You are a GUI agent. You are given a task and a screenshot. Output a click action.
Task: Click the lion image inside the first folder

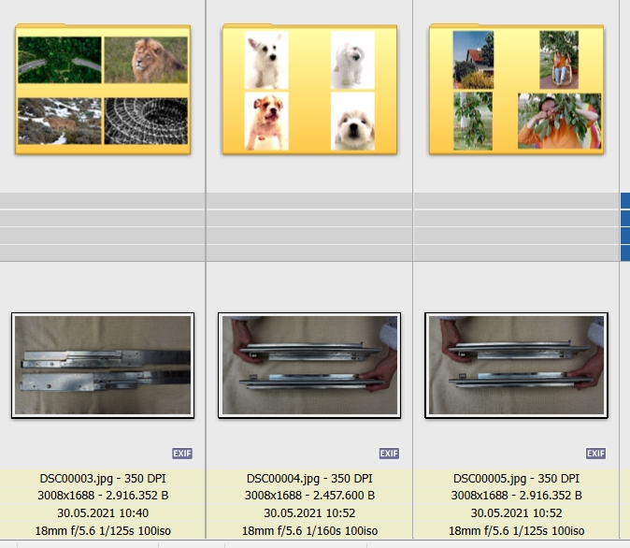point(146,60)
